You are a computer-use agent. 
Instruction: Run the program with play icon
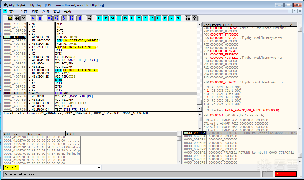pyautogui.click(x=33, y=18)
